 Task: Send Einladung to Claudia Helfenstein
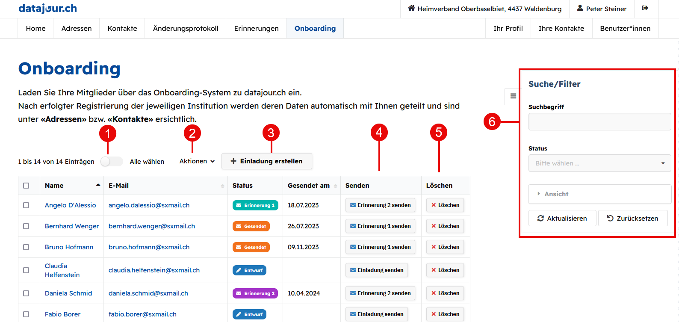pos(377,270)
